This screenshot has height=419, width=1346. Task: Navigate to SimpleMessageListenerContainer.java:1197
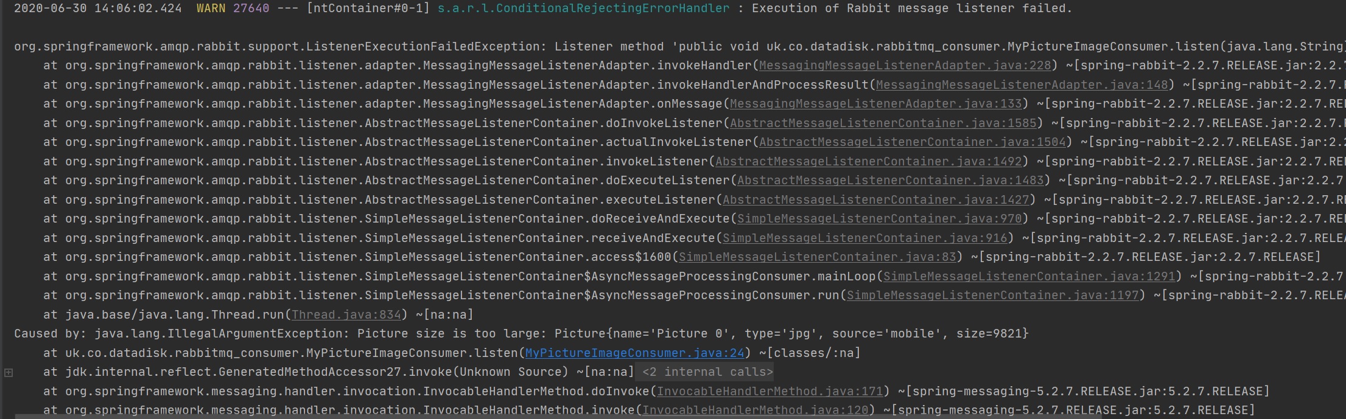[992, 296]
